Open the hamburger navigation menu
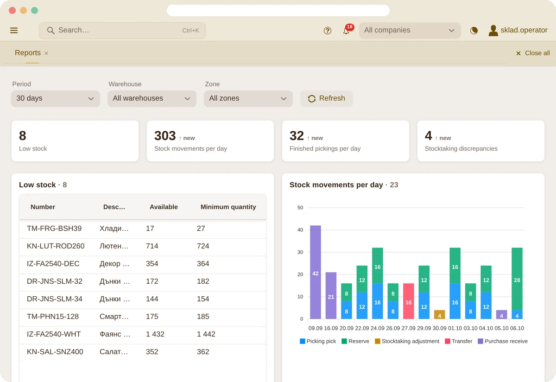Image resolution: width=556 pixels, height=382 pixels. (x=14, y=31)
